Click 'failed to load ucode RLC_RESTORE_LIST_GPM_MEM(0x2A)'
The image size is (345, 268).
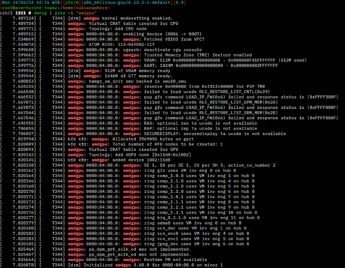211,103
